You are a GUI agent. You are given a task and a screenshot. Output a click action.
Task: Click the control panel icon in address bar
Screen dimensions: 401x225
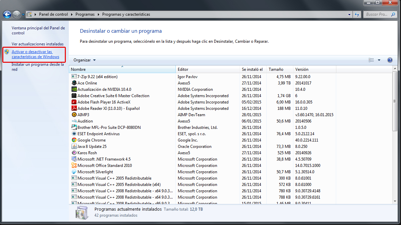(29, 14)
